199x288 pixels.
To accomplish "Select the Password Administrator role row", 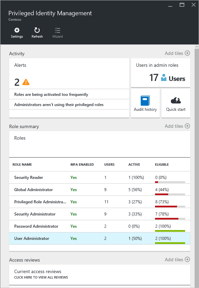I will [x=99, y=226].
